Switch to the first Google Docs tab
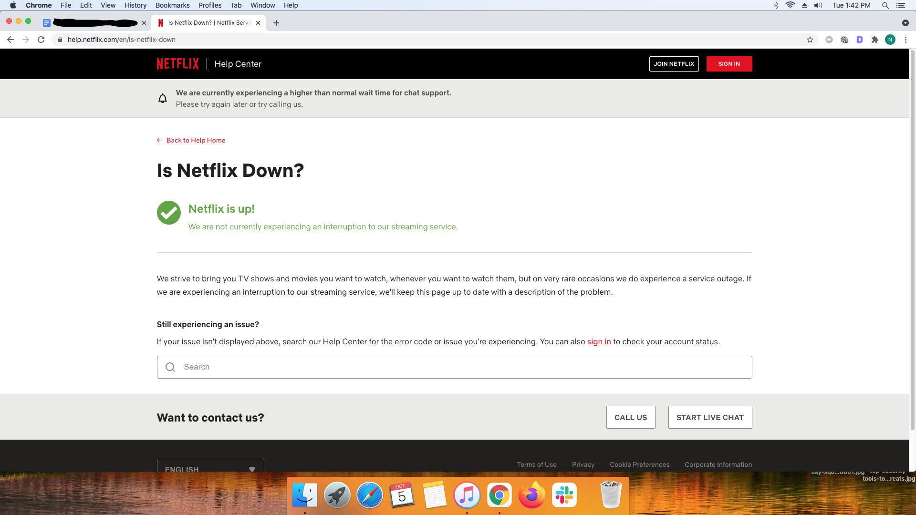916x515 pixels. point(94,23)
